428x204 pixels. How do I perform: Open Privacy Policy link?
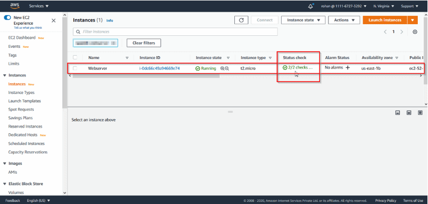click(x=386, y=201)
